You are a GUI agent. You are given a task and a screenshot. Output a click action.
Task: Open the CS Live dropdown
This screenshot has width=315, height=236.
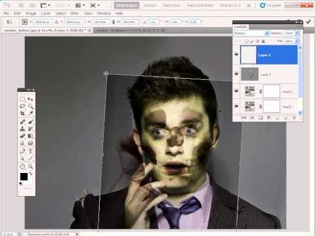coord(270,5)
